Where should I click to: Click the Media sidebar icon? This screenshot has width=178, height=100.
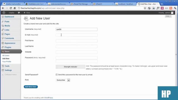pyautogui.click(x=3, y=26)
